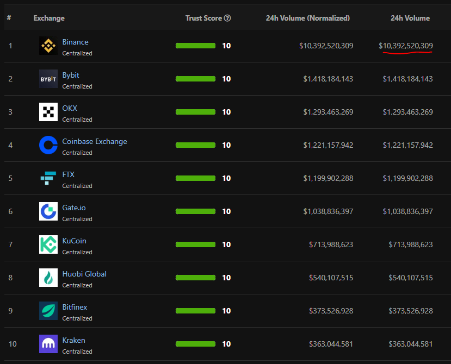Click Binance's green trust score bar
Viewport: 451px width, 364px height.
195,46
